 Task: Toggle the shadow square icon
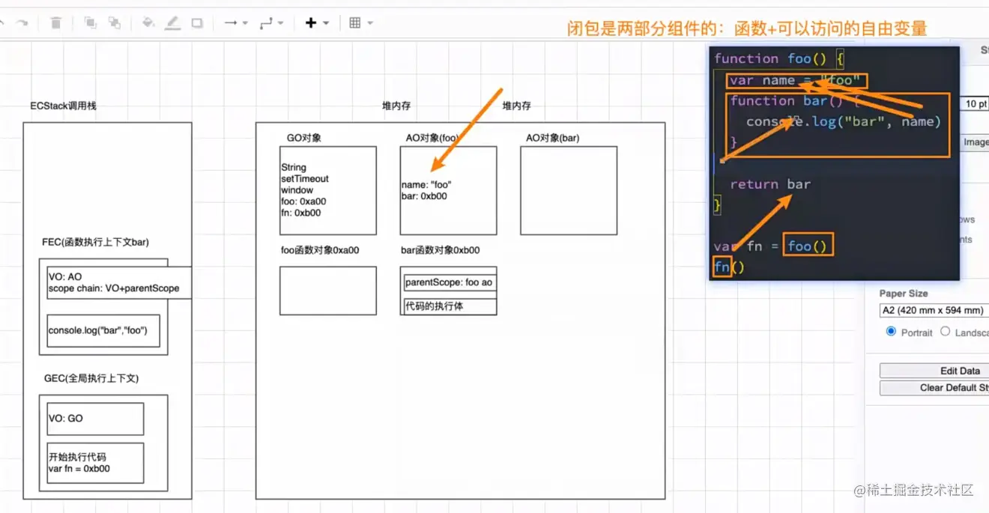coord(197,23)
